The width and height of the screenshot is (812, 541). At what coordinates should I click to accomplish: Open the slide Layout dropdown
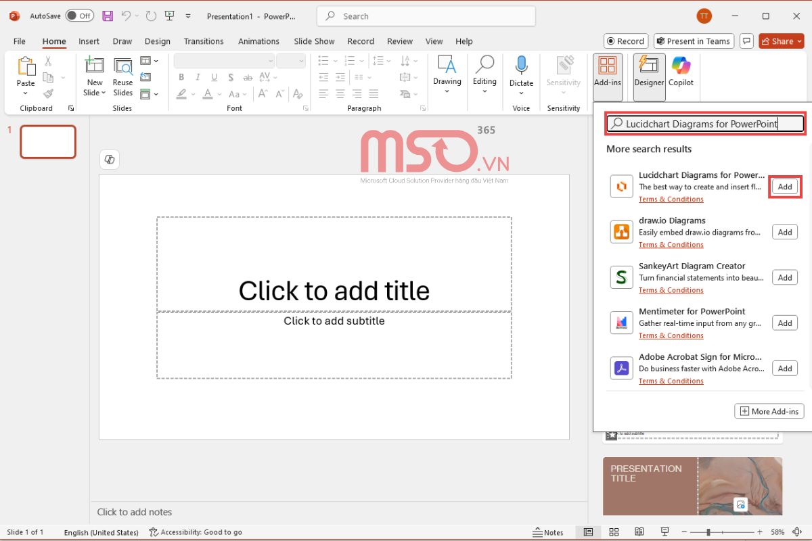149,61
